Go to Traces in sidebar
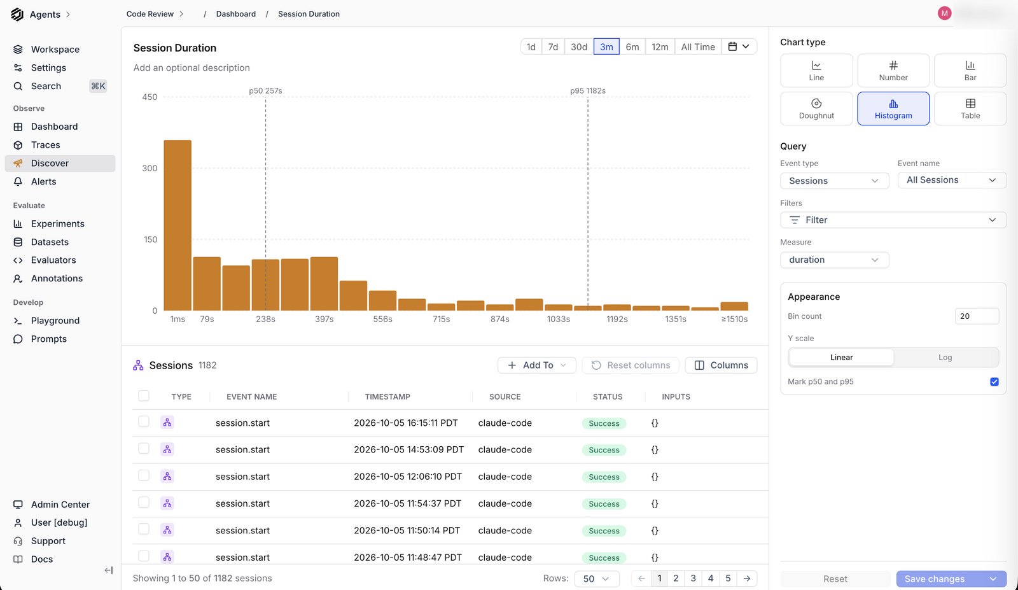This screenshot has width=1018, height=590. 60,145
